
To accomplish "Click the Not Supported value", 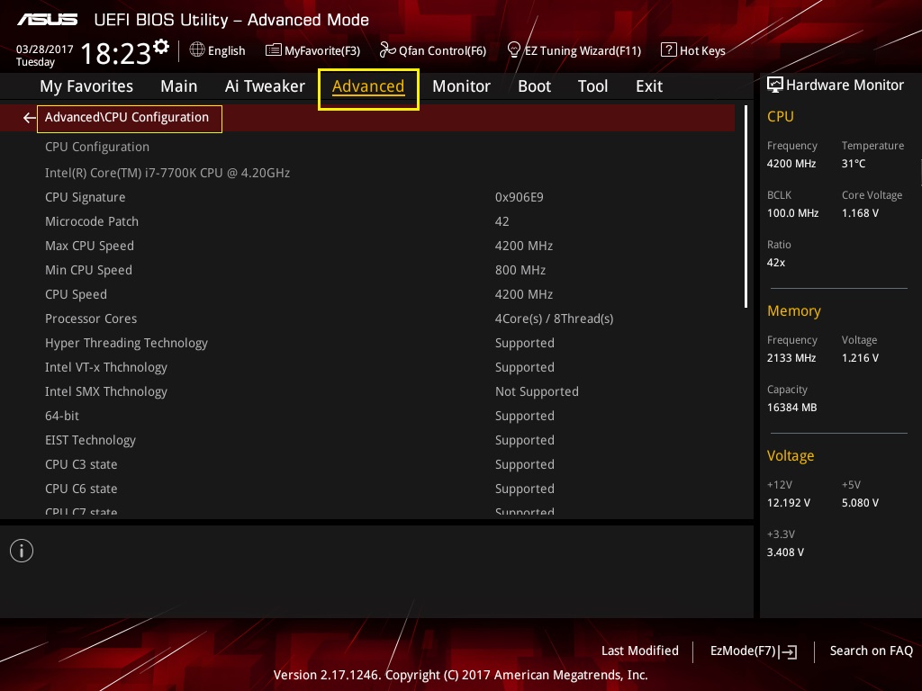I will click(x=537, y=391).
